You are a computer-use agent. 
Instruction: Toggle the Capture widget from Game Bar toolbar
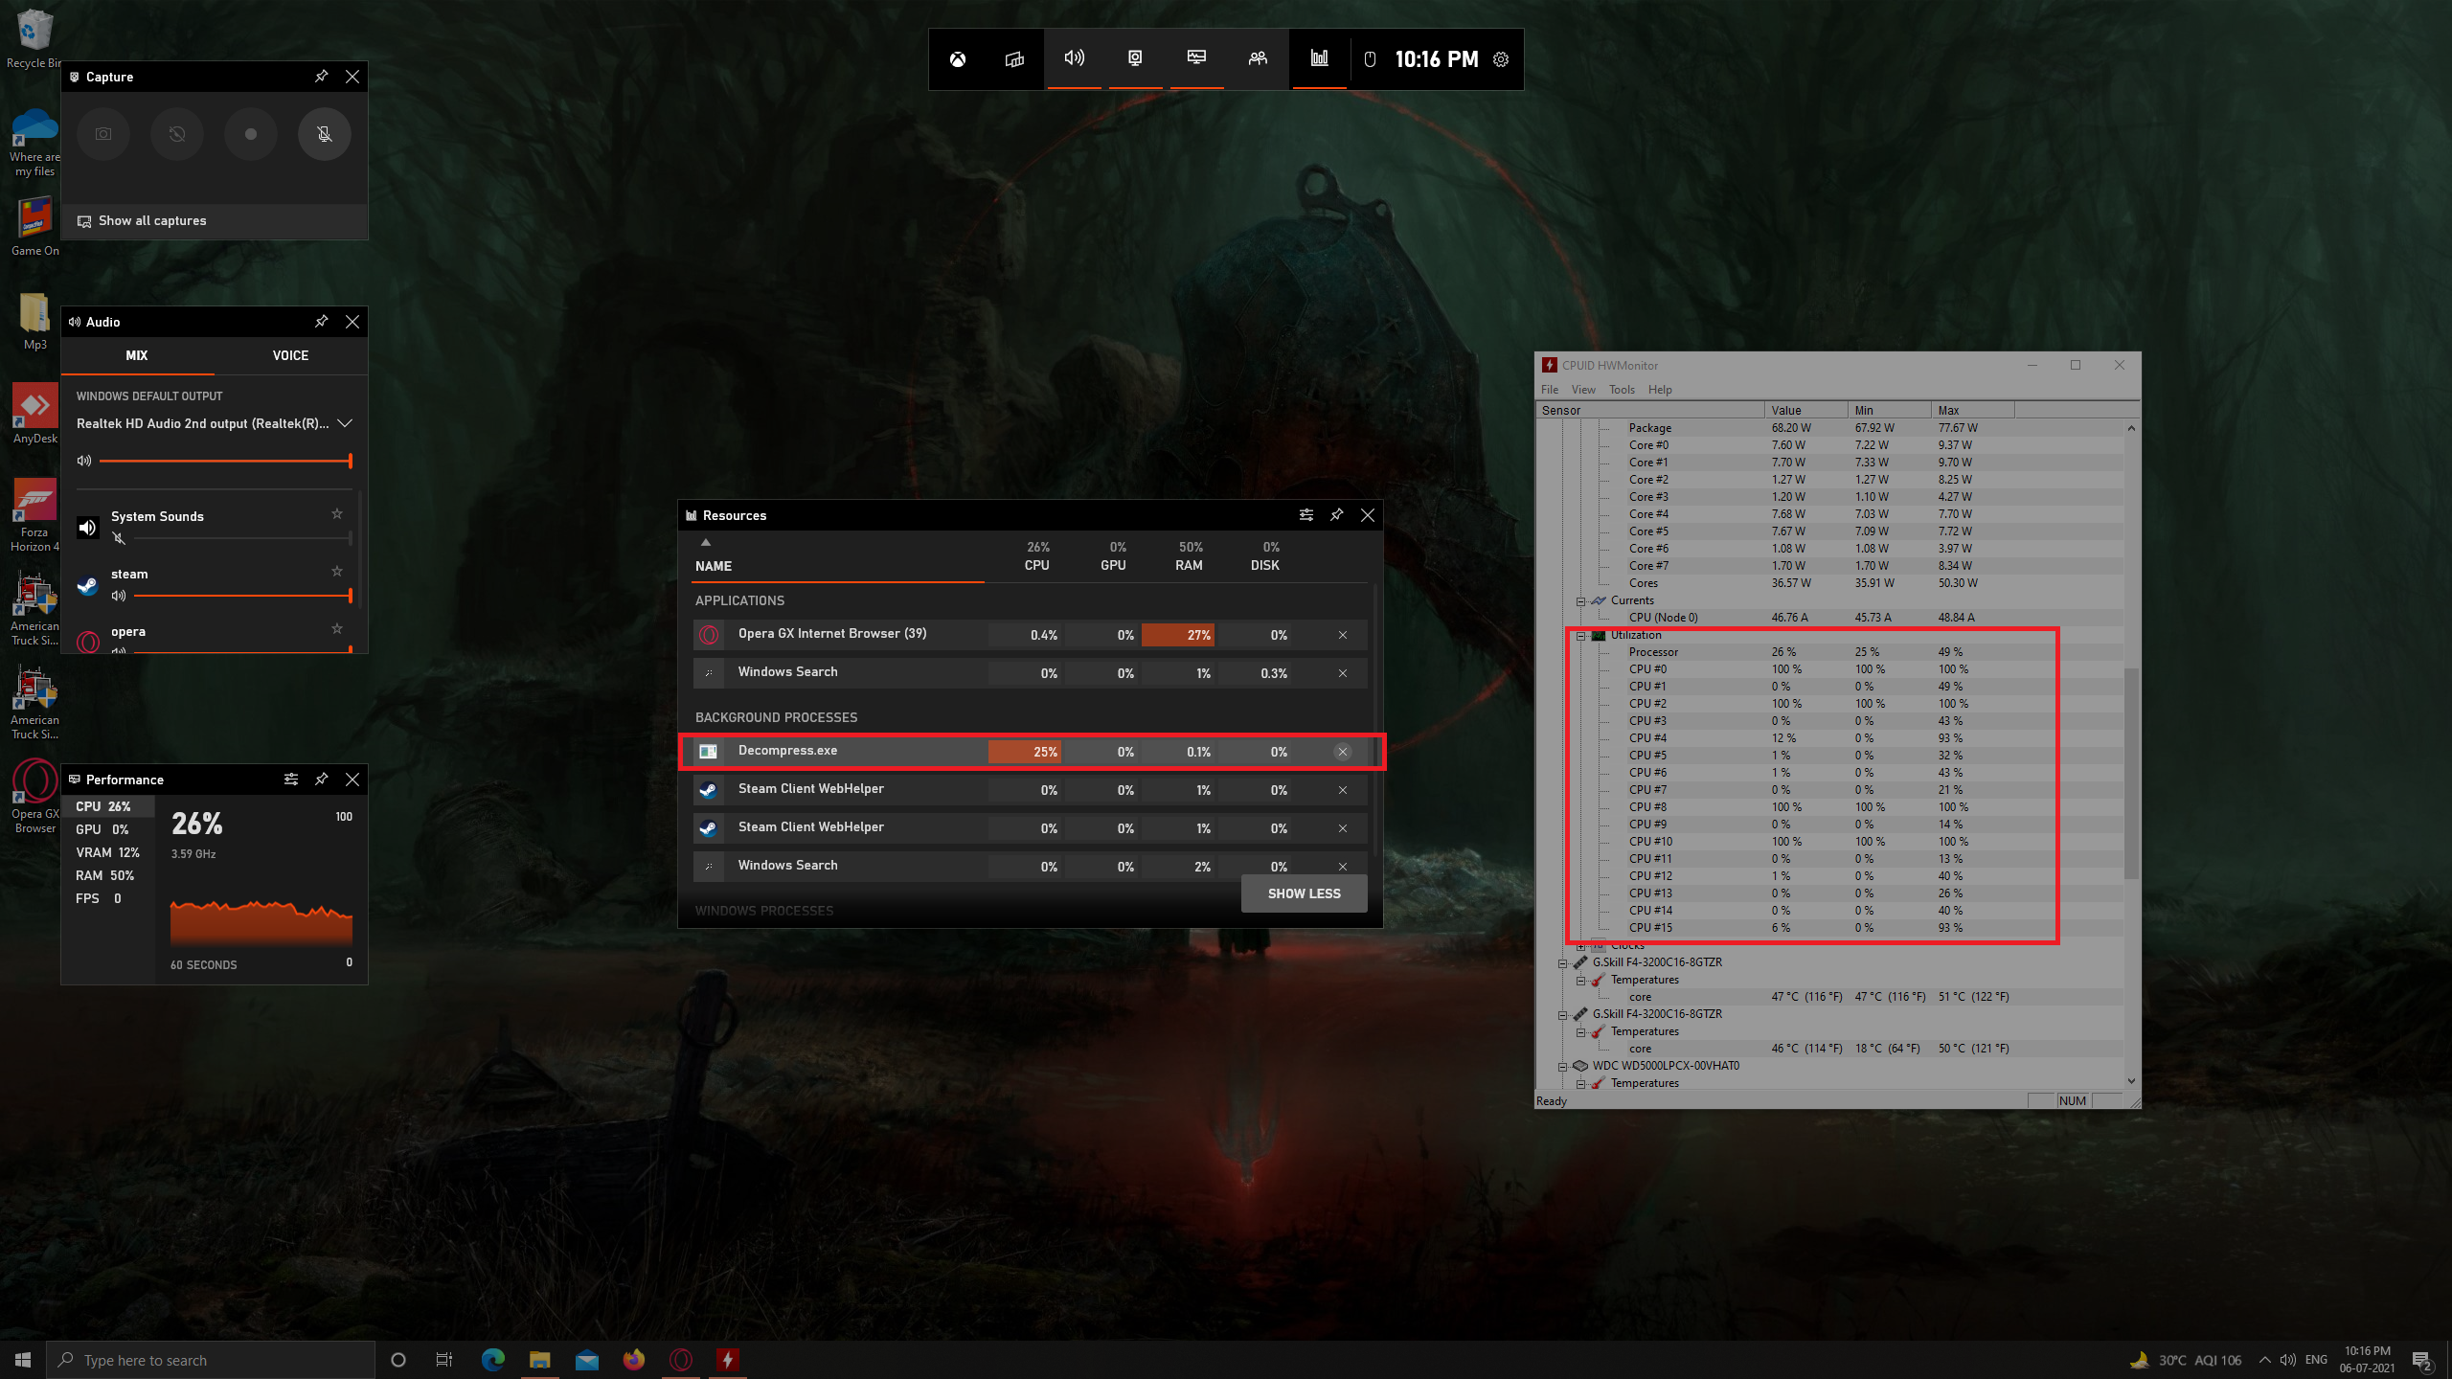pos(1135,59)
